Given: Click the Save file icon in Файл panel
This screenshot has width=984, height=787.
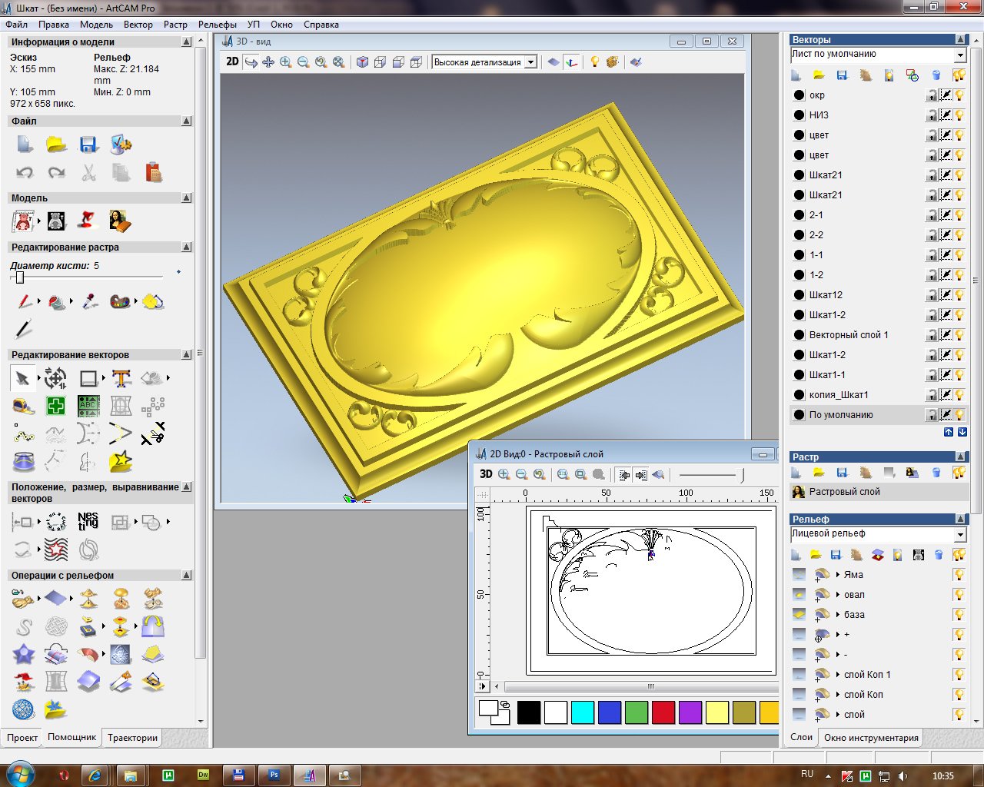Looking at the screenshot, I should [88, 144].
